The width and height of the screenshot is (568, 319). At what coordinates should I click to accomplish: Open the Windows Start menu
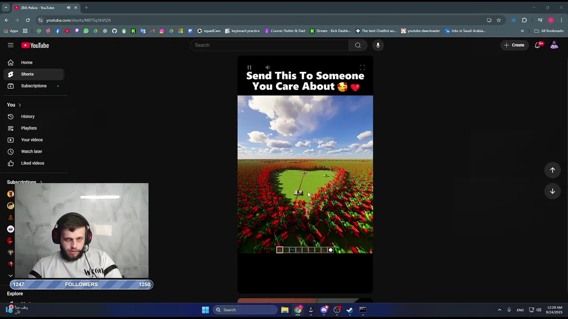205,310
